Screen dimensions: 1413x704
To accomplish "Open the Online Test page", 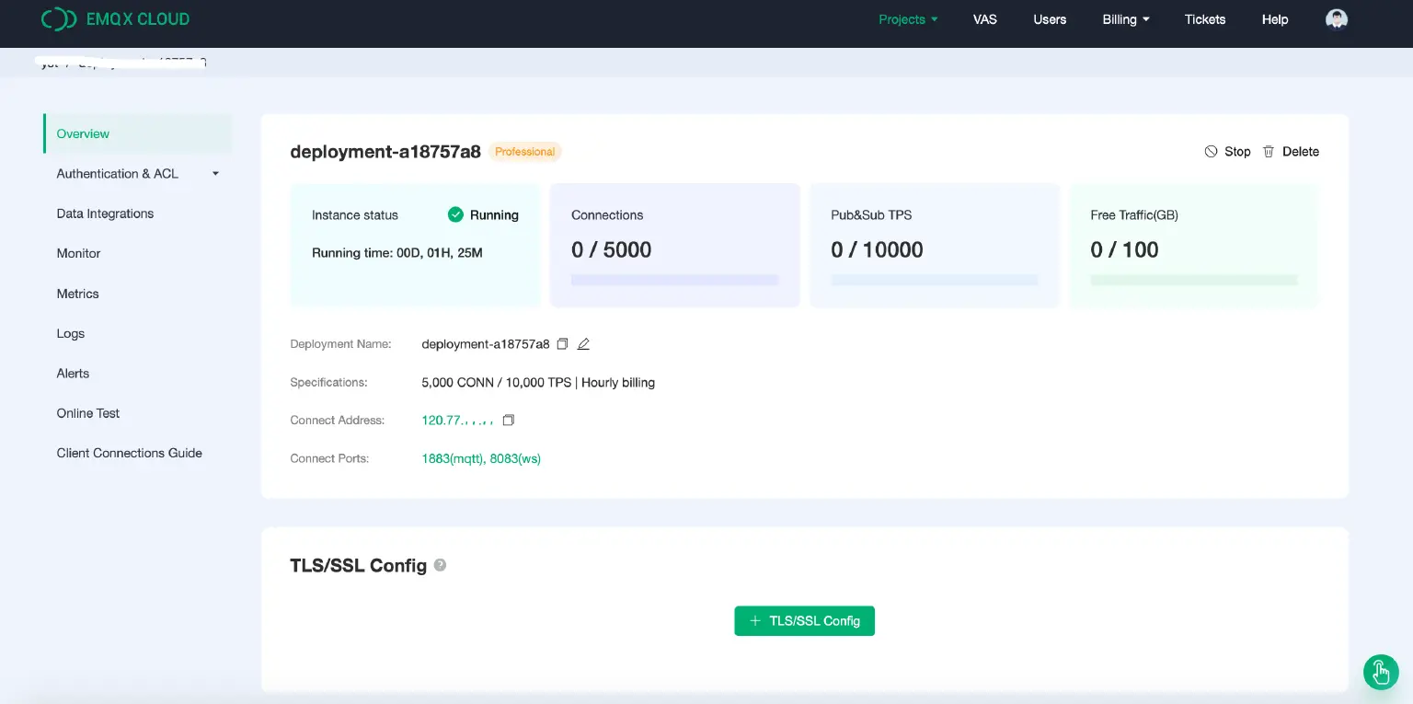I will (88, 413).
